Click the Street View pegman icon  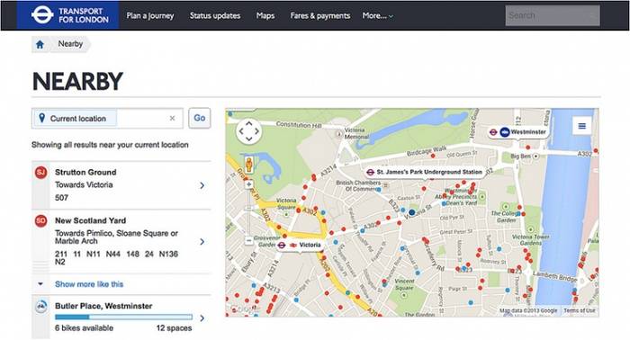coord(248,165)
